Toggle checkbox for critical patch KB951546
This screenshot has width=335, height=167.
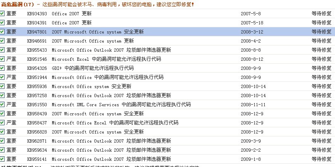pyautogui.click(x=2, y=59)
